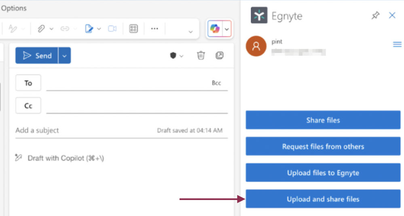The height and width of the screenshot is (216, 404).
Task: Click the video meeting camera icon
Action: point(112,29)
